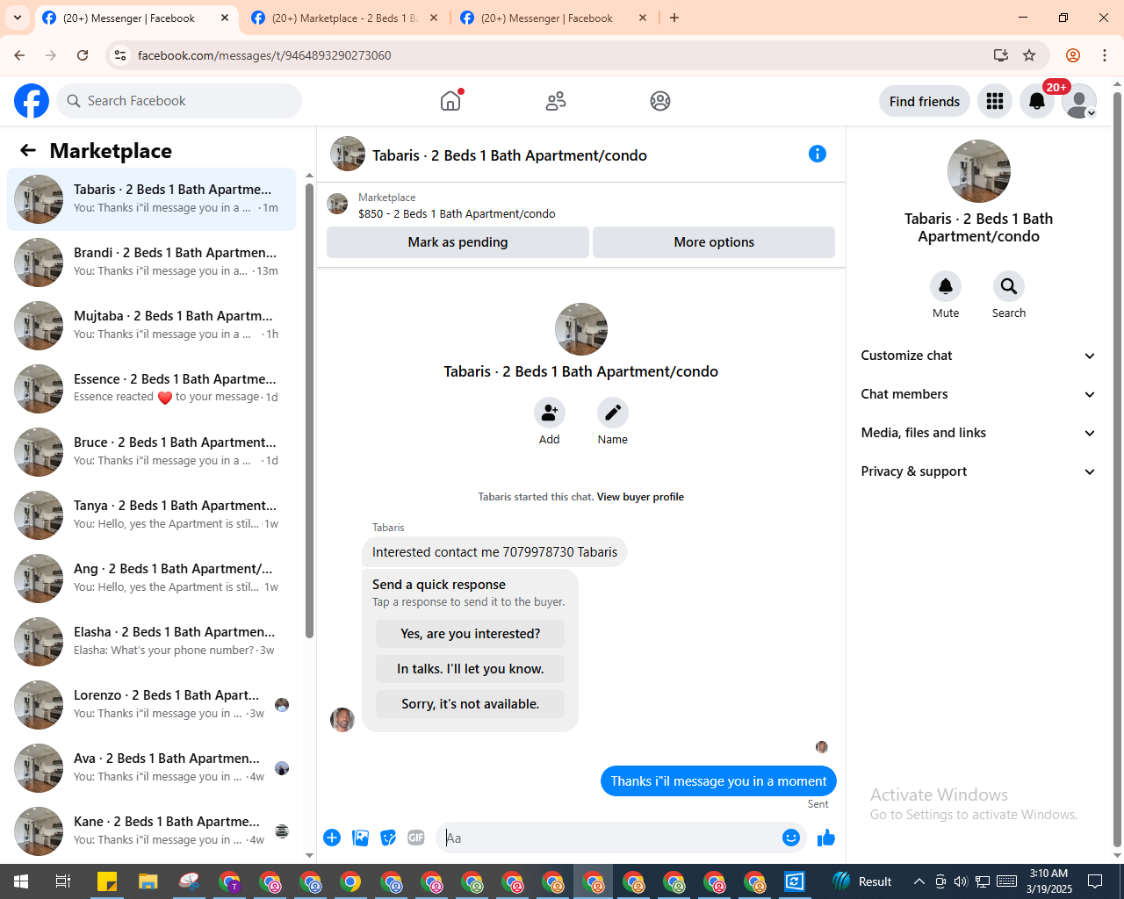This screenshot has width=1124, height=899.
Task: Switch to the third Messenger browser tab
Action: [x=553, y=18]
